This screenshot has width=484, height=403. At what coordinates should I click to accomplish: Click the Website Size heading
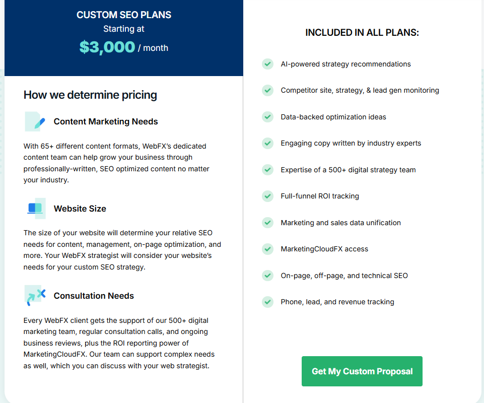(80, 209)
